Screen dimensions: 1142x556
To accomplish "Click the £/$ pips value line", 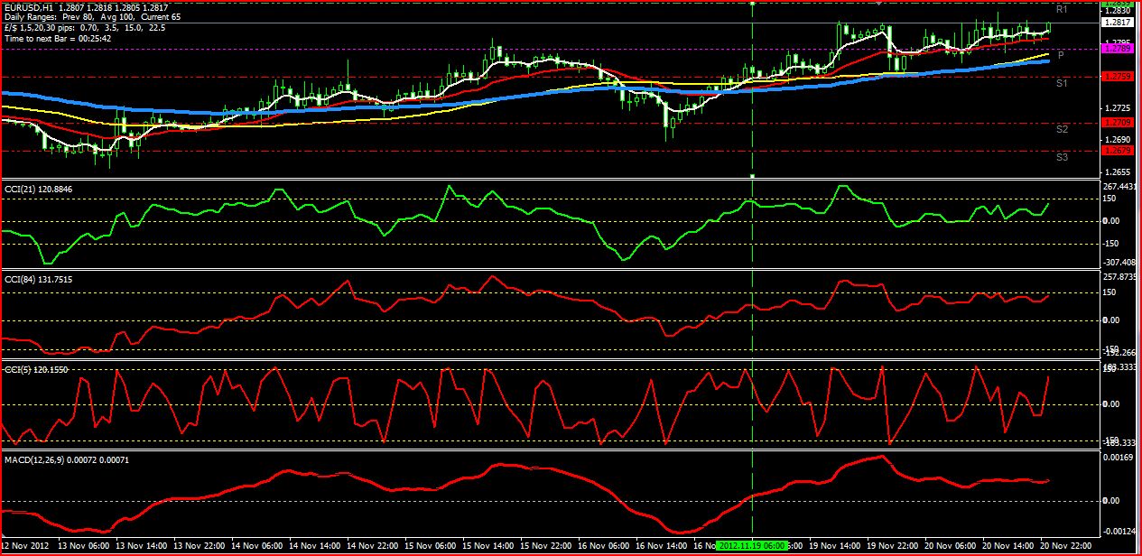I will click(x=84, y=29).
